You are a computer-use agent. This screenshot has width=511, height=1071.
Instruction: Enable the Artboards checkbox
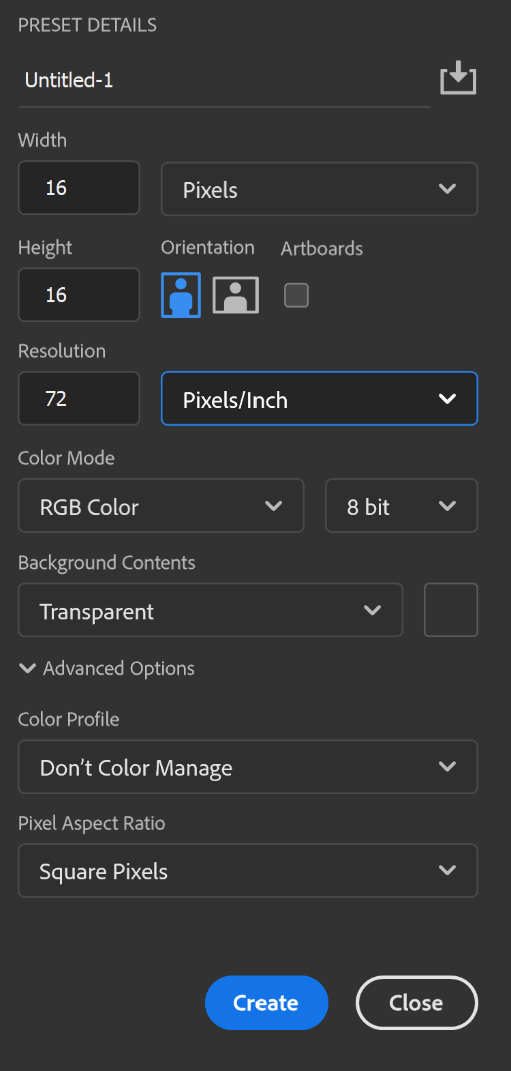tap(296, 295)
